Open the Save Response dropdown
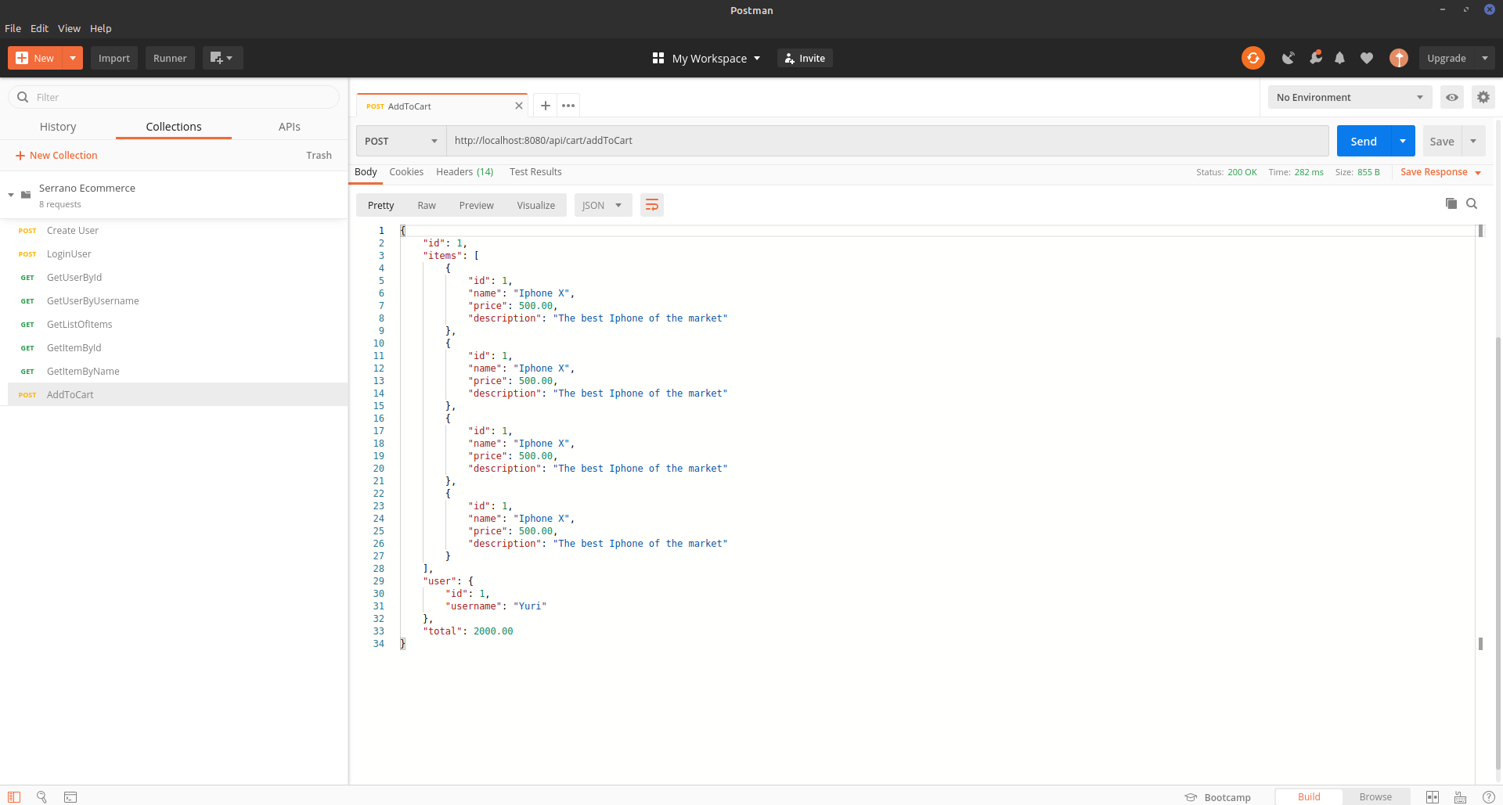The height and width of the screenshot is (805, 1503). (x=1440, y=172)
